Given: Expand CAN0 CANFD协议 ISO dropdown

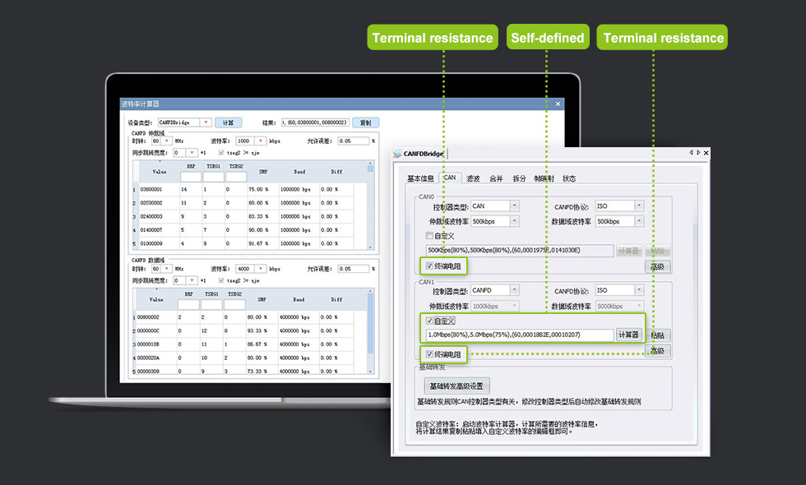Looking at the screenshot, I should click(x=639, y=206).
